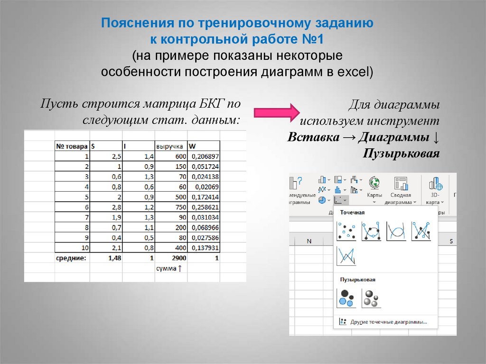486x364 pixels.
Task: Click the cell with value 0,051724
Action: tap(204, 167)
